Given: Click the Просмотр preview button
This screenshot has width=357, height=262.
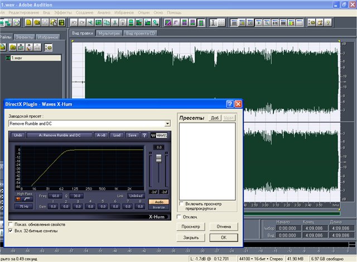Looking at the screenshot, I should click(191, 227).
